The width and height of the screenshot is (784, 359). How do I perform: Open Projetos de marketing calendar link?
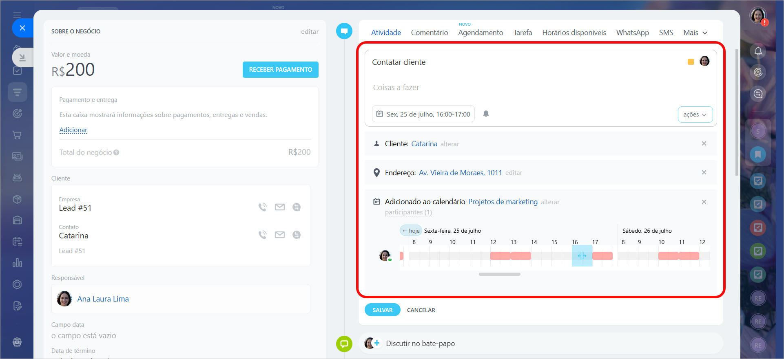(503, 202)
